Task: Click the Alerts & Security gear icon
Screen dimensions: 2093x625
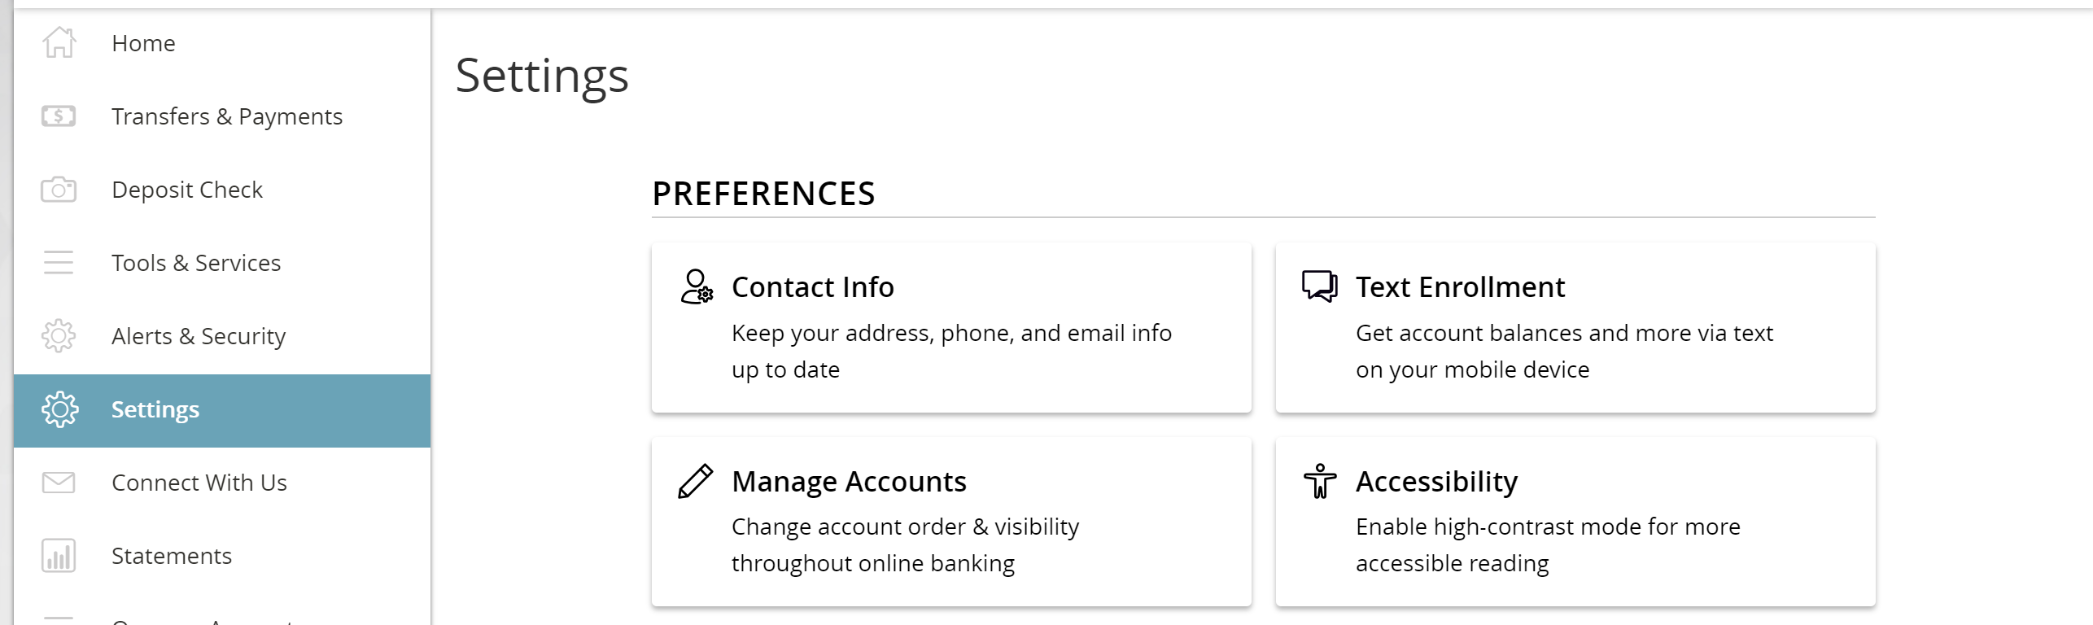Action: click(59, 336)
